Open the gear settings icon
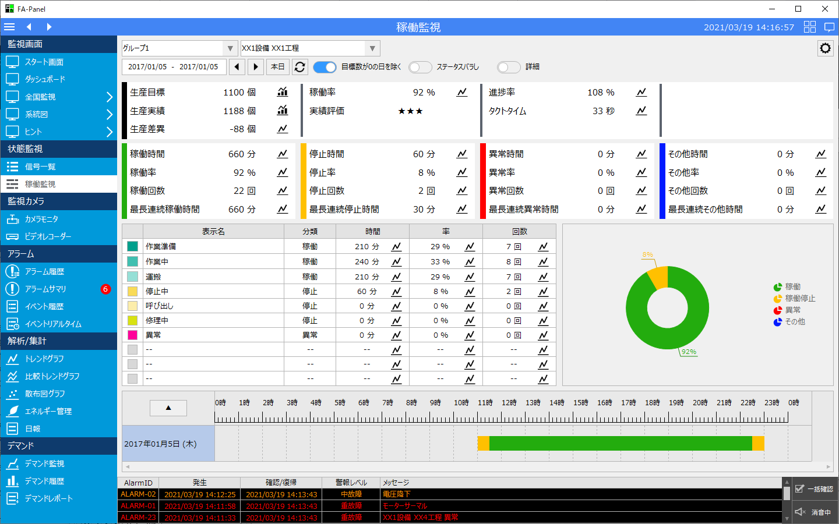839x524 pixels. pyautogui.click(x=825, y=48)
